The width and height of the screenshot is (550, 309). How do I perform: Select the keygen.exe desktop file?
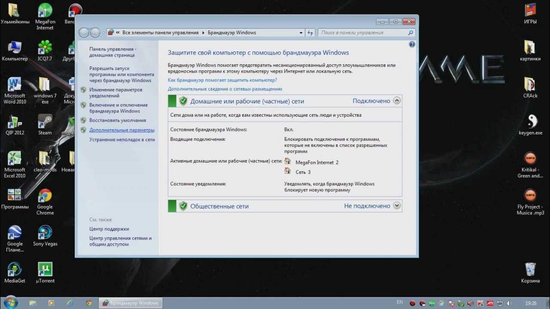[x=530, y=124]
